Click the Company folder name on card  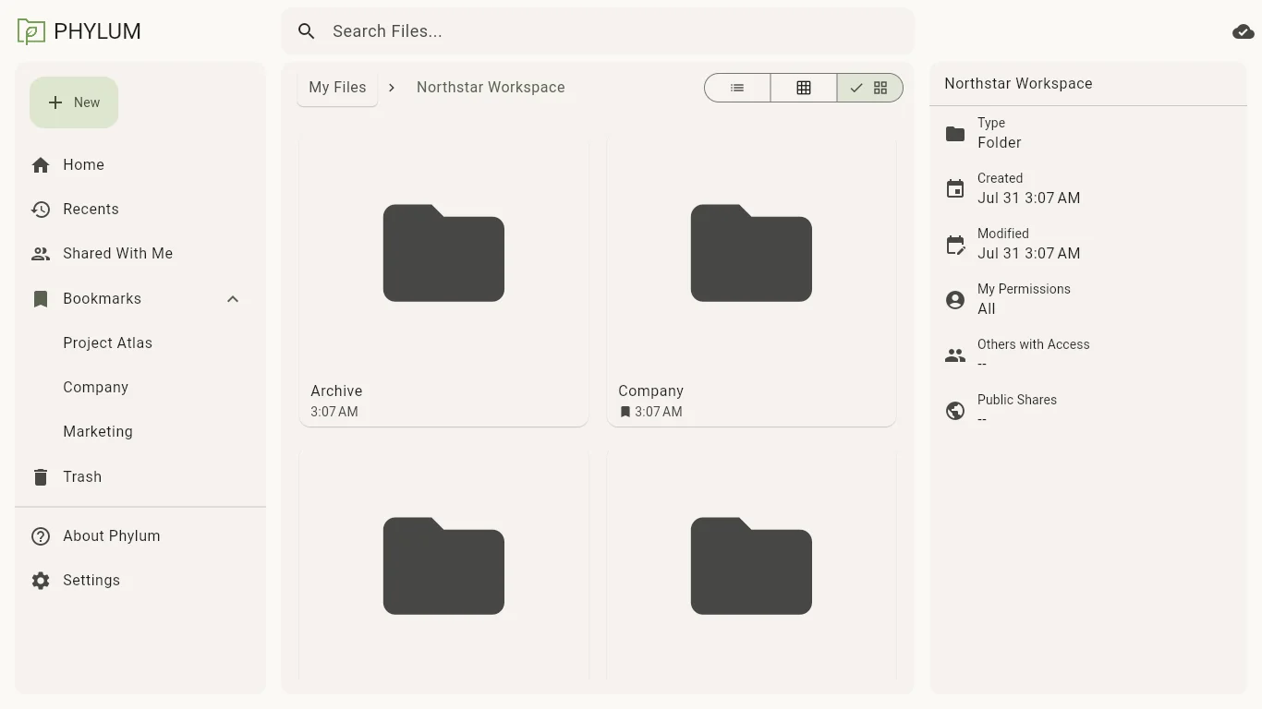tap(651, 391)
